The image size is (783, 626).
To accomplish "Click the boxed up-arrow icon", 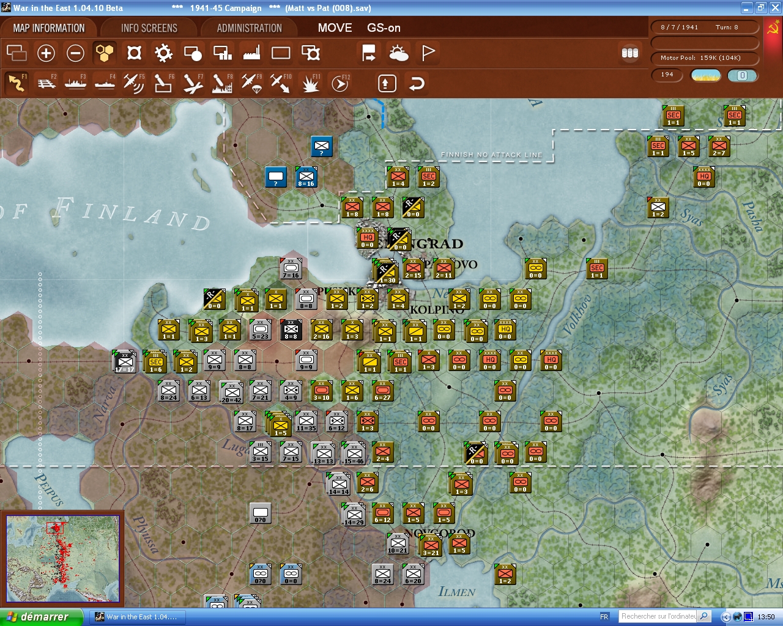I will pos(387,83).
